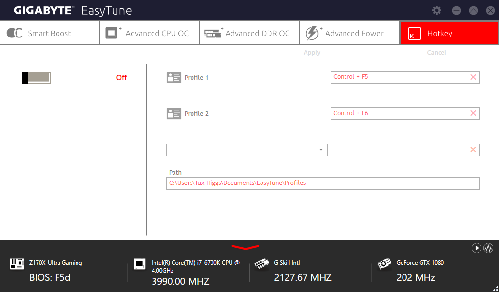
Task: Click the Profile 1 card icon
Action: point(174,77)
